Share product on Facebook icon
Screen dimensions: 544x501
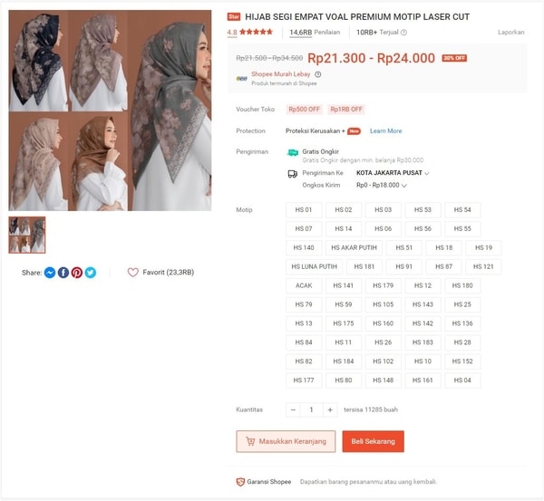tap(63, 273)
